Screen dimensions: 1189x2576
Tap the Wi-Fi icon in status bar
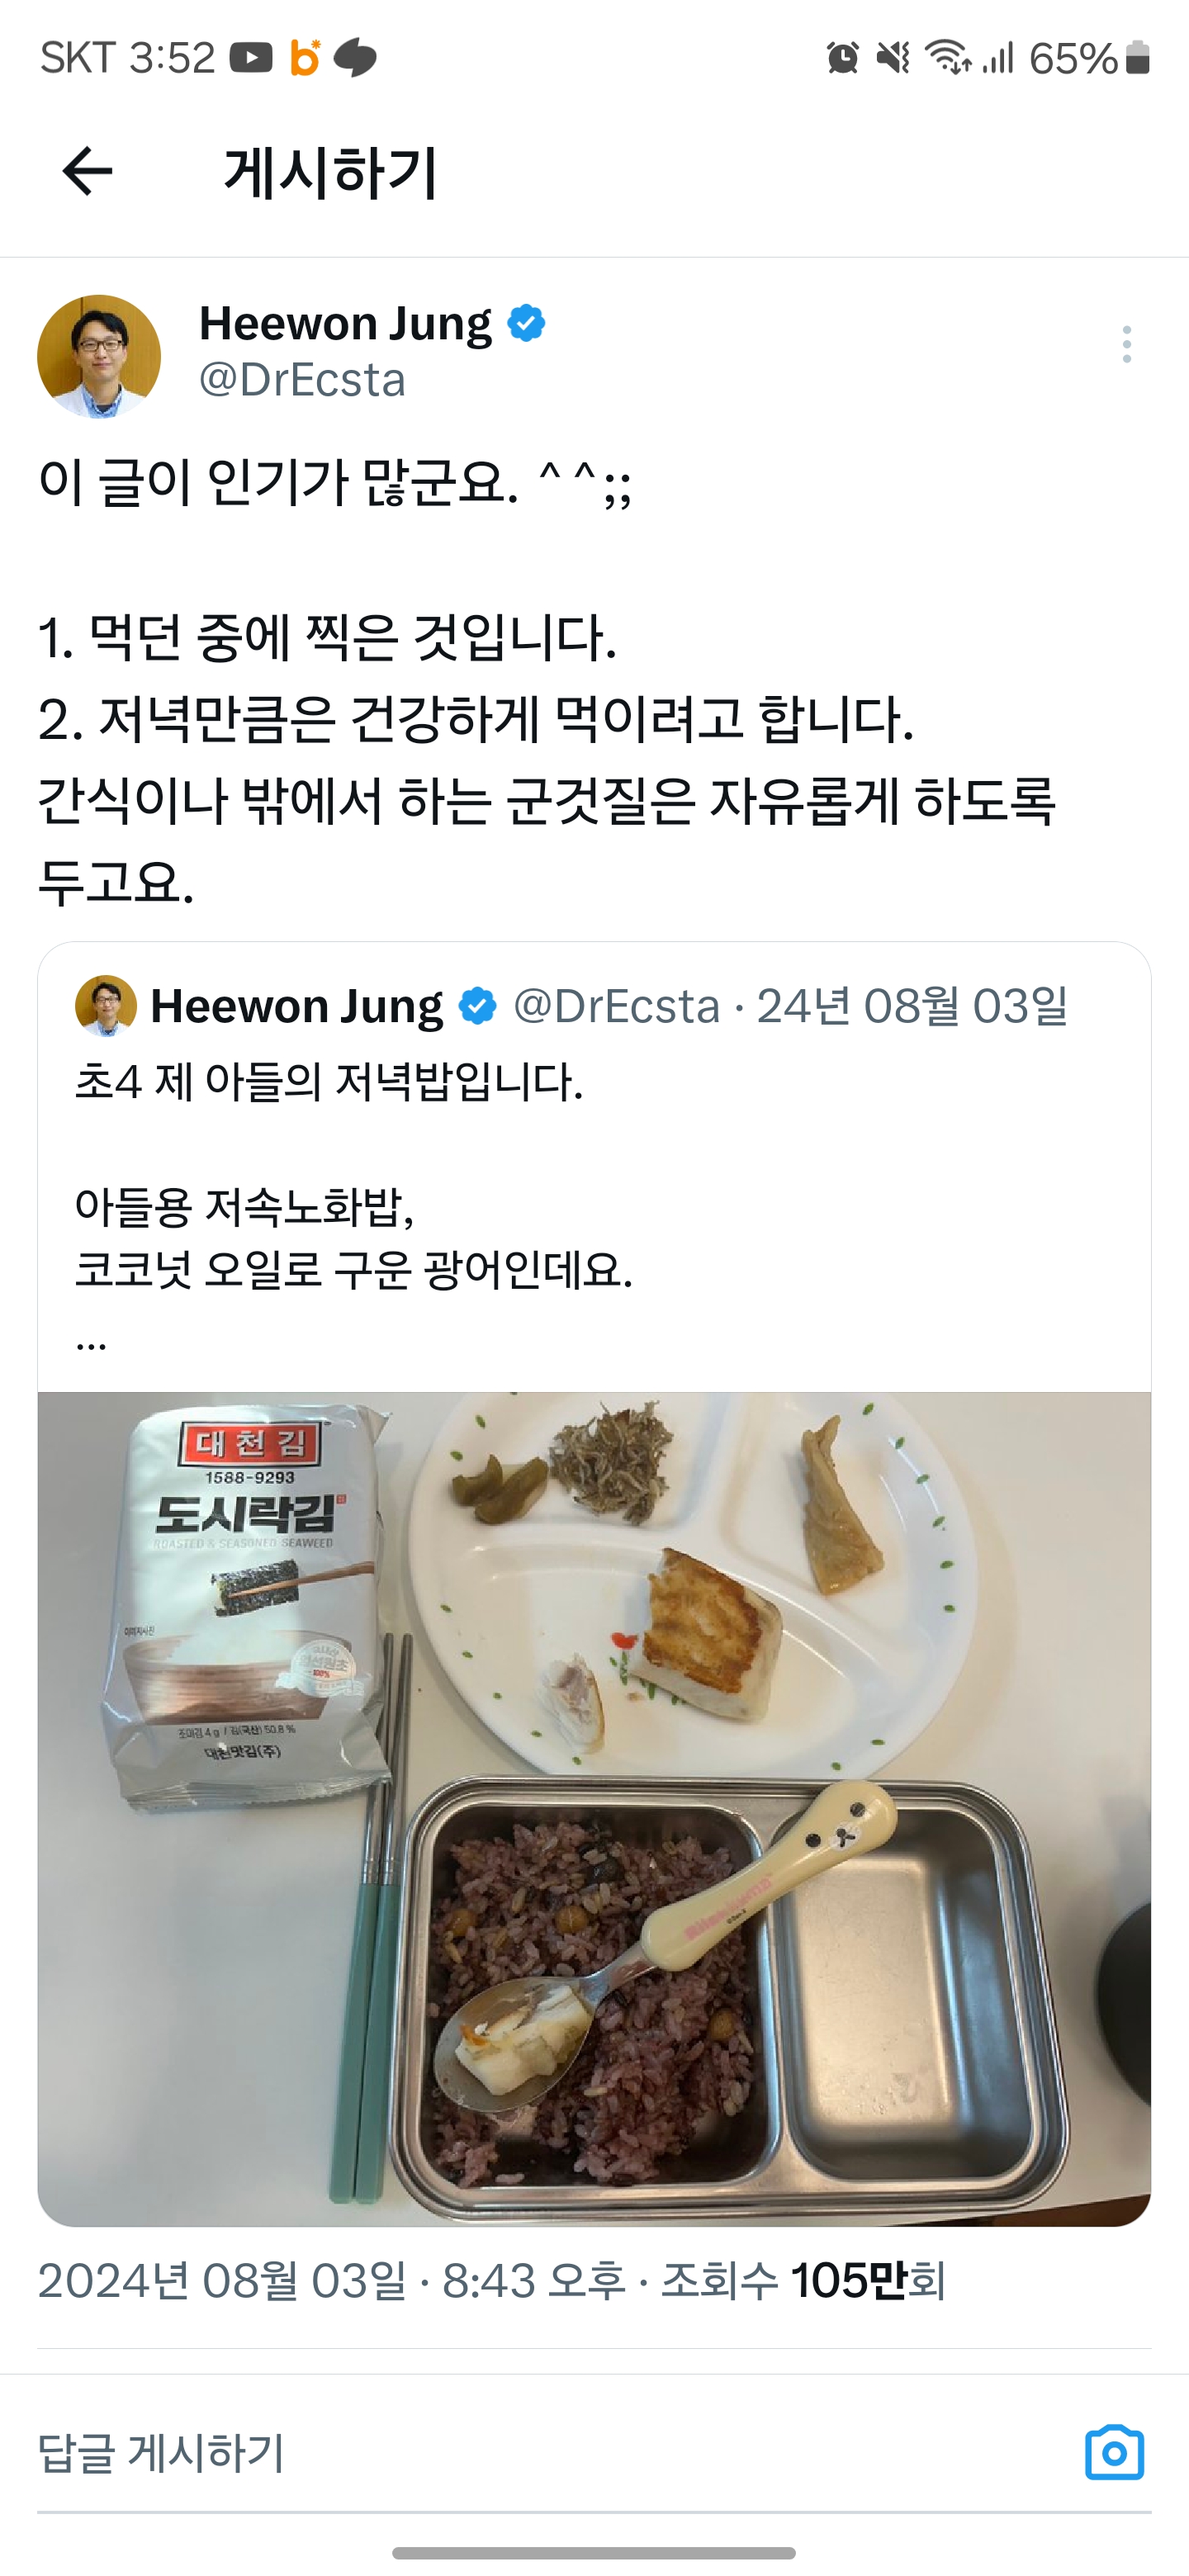947,58
